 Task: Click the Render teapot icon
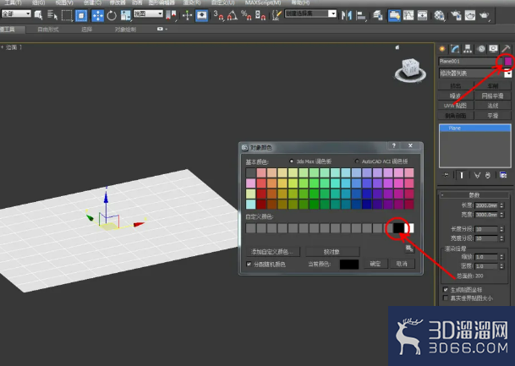[x=484, y=15]
